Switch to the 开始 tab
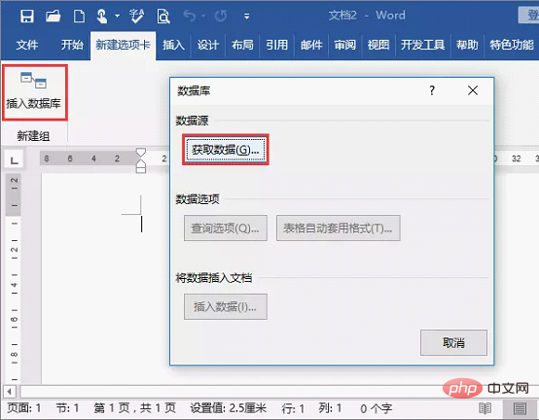 pos(72,45)
